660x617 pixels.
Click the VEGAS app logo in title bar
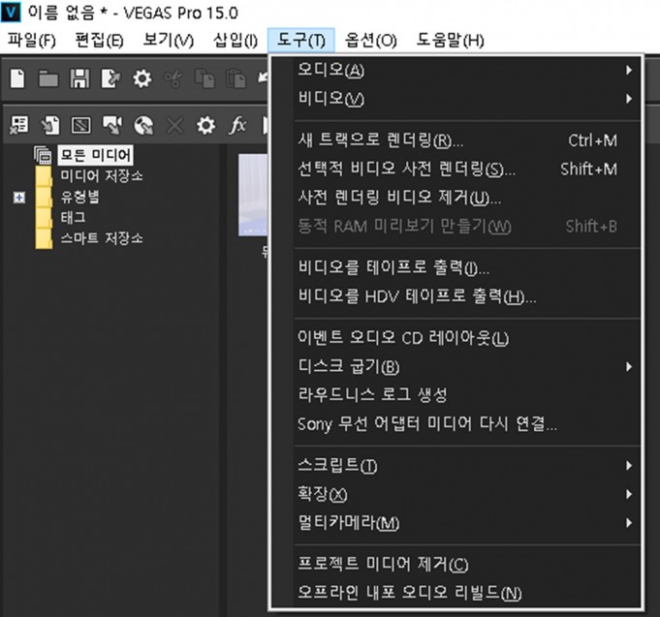tap(11, 13)
